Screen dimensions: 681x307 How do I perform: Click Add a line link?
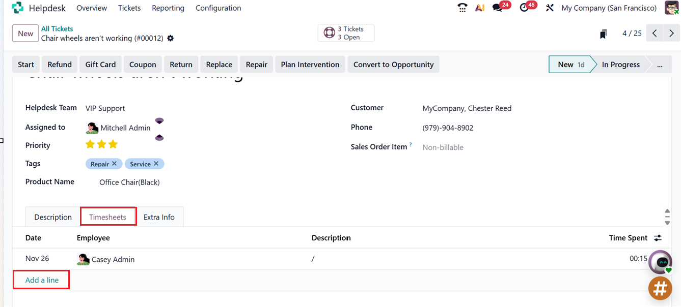42,280
